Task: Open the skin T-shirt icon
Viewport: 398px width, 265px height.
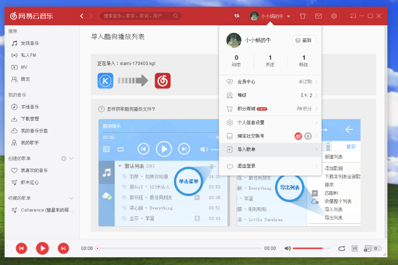Action: (x=303, y=16)
